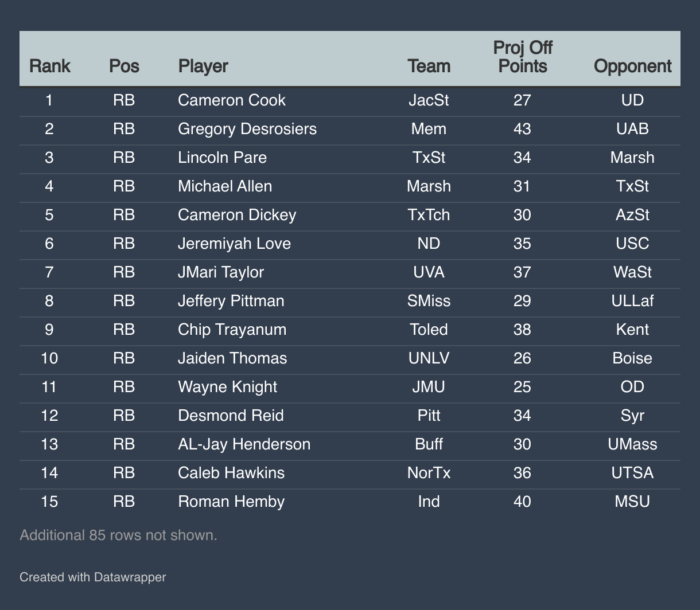Click Gregory Desrosiers in the Player column
The image size is (700, 610).
(247, 129)
